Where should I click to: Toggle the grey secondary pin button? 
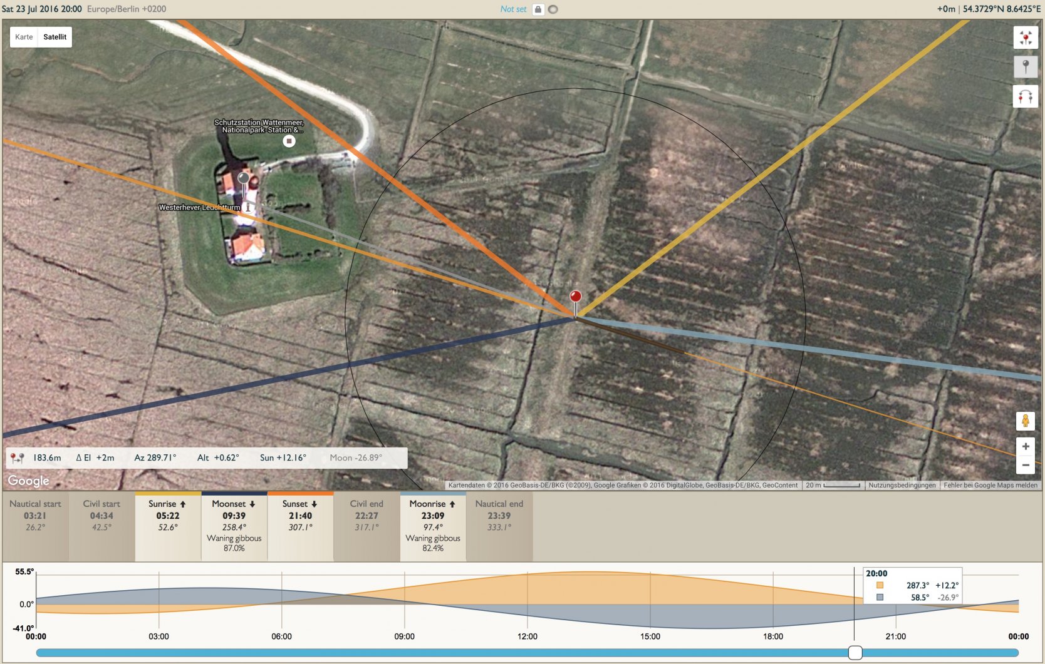[1026, 66]
